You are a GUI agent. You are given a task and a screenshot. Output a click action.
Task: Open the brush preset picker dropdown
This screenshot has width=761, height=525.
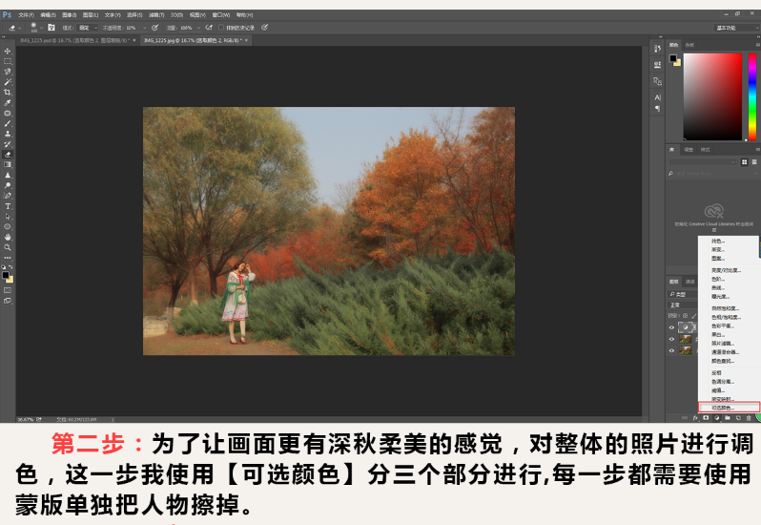point(36,28)
